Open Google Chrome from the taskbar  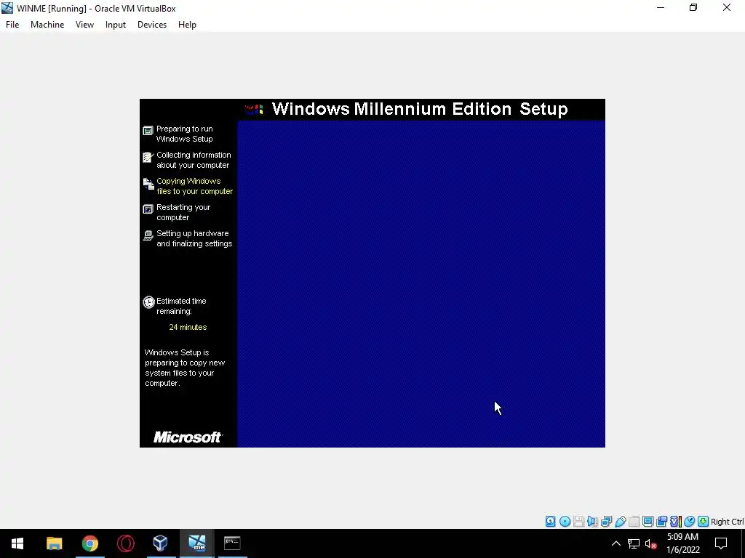click(89, 543)
